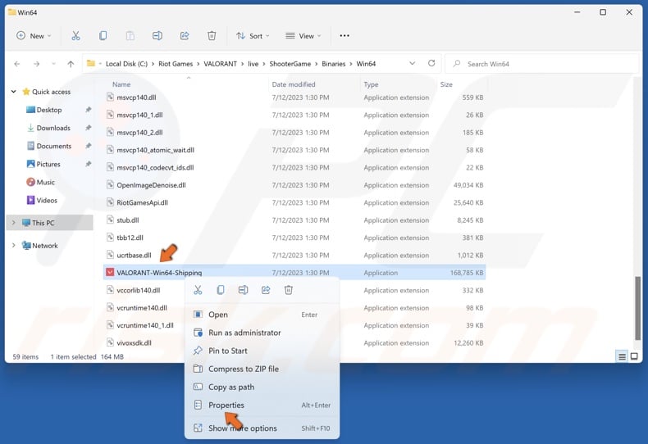Open the Sort dropdown
The image size is (648, 444).
click(x=253, y=36)
